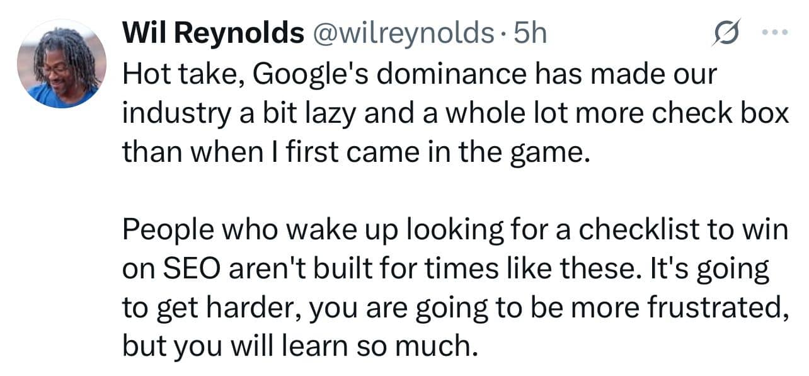Click the 5h timestamp of the post
The height and width of the screenshot is (376, 809).
[530, 33]
